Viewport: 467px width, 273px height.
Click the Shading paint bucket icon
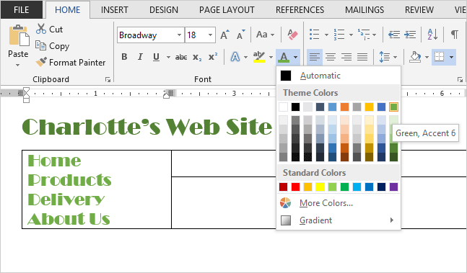click(x=415, y=57)
